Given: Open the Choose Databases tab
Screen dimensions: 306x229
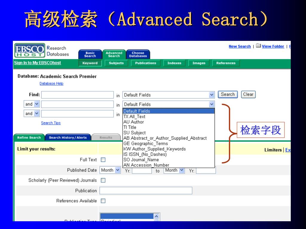Looking at the screenshot, I should tap(138, 54).
